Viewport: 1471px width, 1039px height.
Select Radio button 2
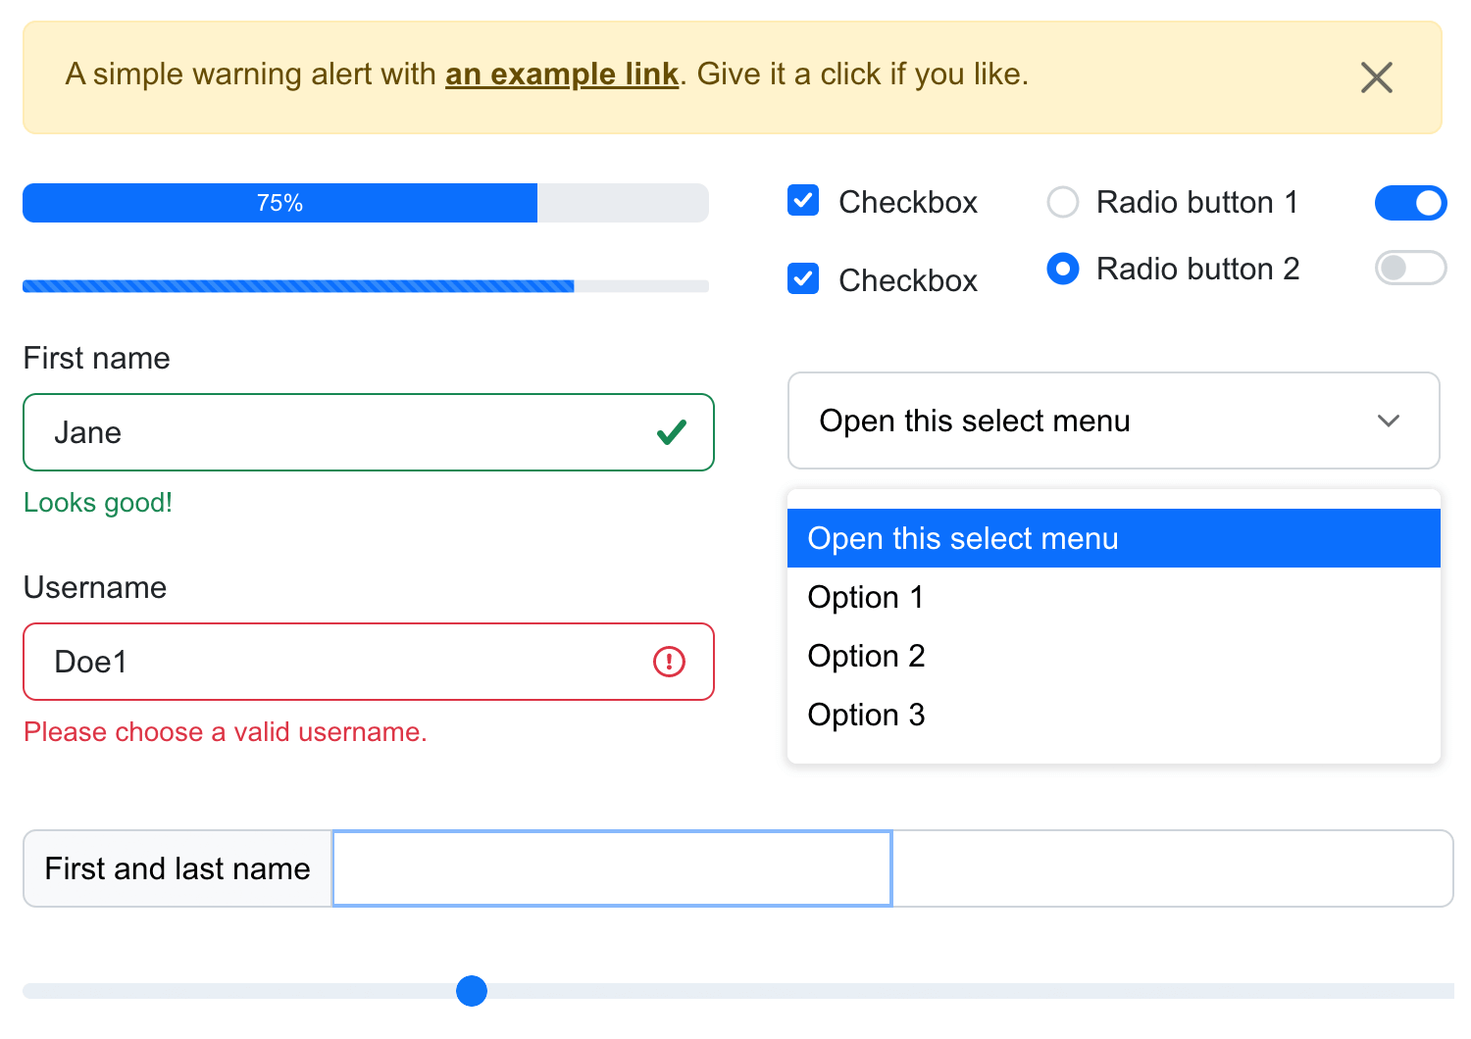(1063, 269)
